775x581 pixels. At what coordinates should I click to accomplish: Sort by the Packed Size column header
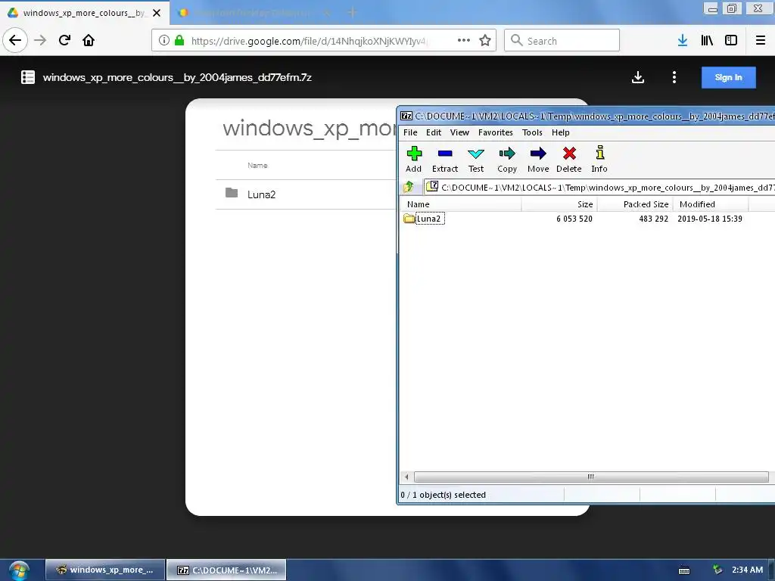point(635,204)
